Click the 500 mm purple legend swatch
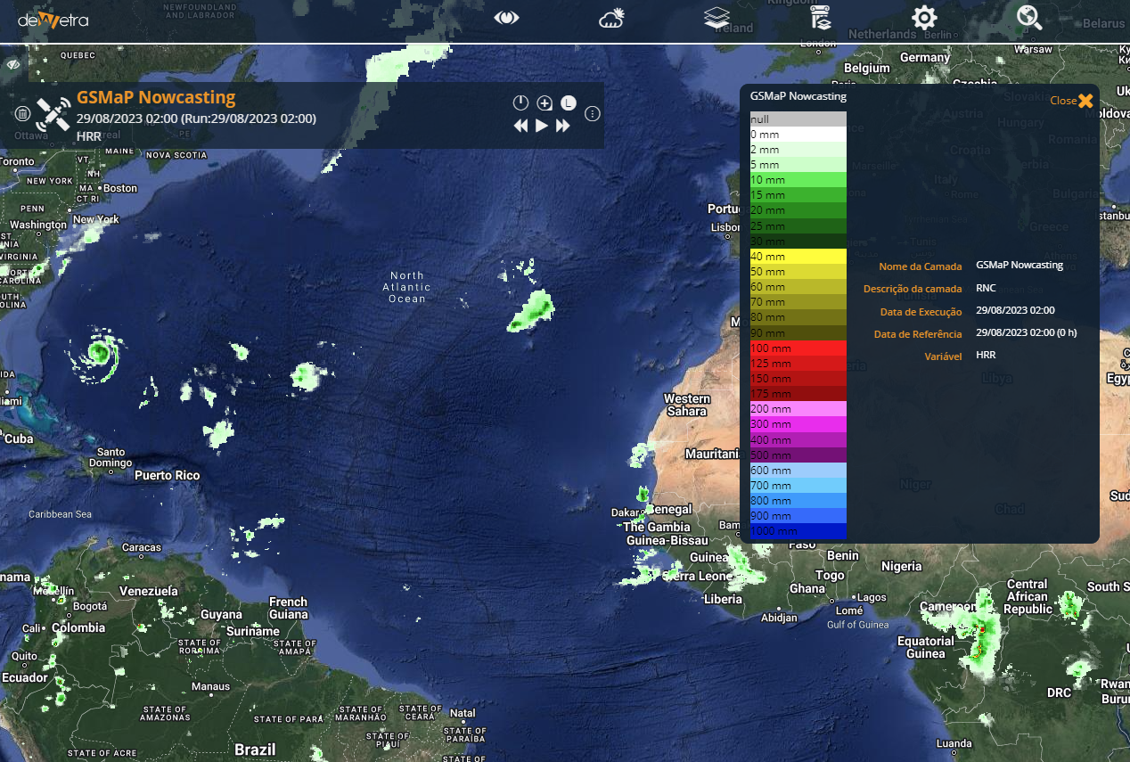The image size is (1130, 762). point(798,455)
